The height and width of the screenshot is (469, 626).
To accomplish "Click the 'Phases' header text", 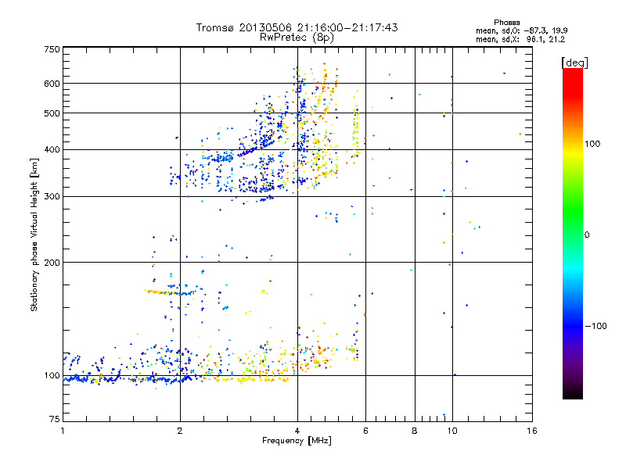I will coord(506,23).
